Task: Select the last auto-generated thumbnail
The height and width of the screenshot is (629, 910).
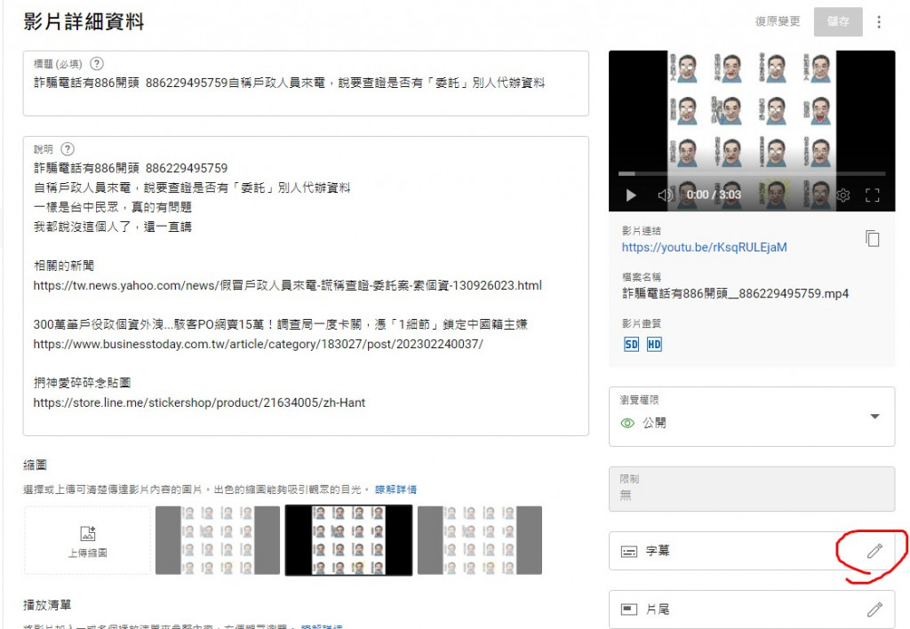Action: (x=479, y=540)
